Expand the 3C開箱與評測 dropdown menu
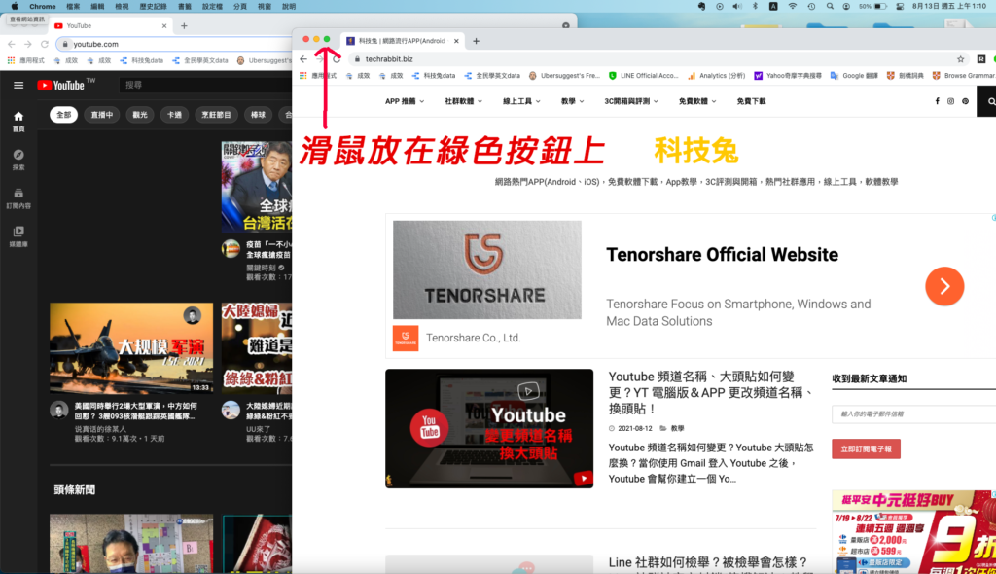Screen dimensions: 996x574 pos(630,101)
